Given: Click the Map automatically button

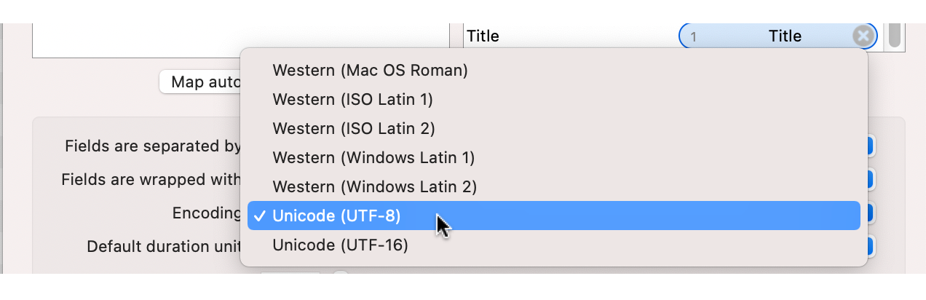Looking at the screenshot, I should (200, 82).
